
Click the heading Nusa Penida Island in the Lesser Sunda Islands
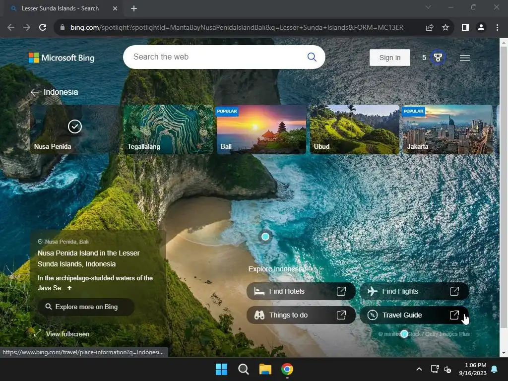tap(89, 258)
